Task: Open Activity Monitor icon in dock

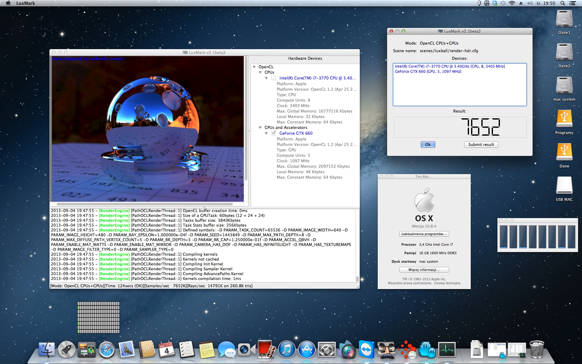Action: click(447, 349)
